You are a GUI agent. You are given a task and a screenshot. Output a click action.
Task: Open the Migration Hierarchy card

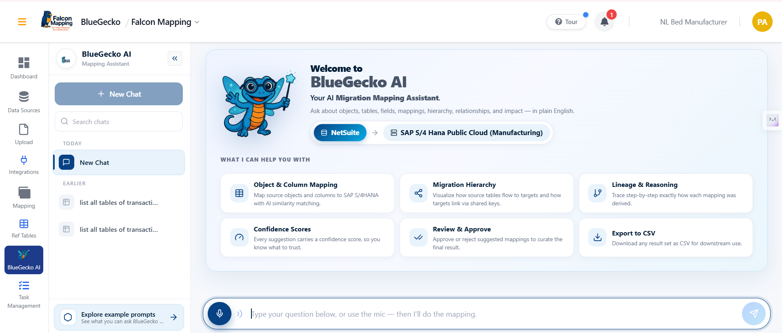point(487,193)
